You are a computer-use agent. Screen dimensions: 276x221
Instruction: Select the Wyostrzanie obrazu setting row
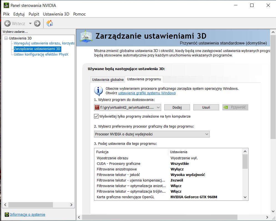pyautogui.click(x=168, y=158)
